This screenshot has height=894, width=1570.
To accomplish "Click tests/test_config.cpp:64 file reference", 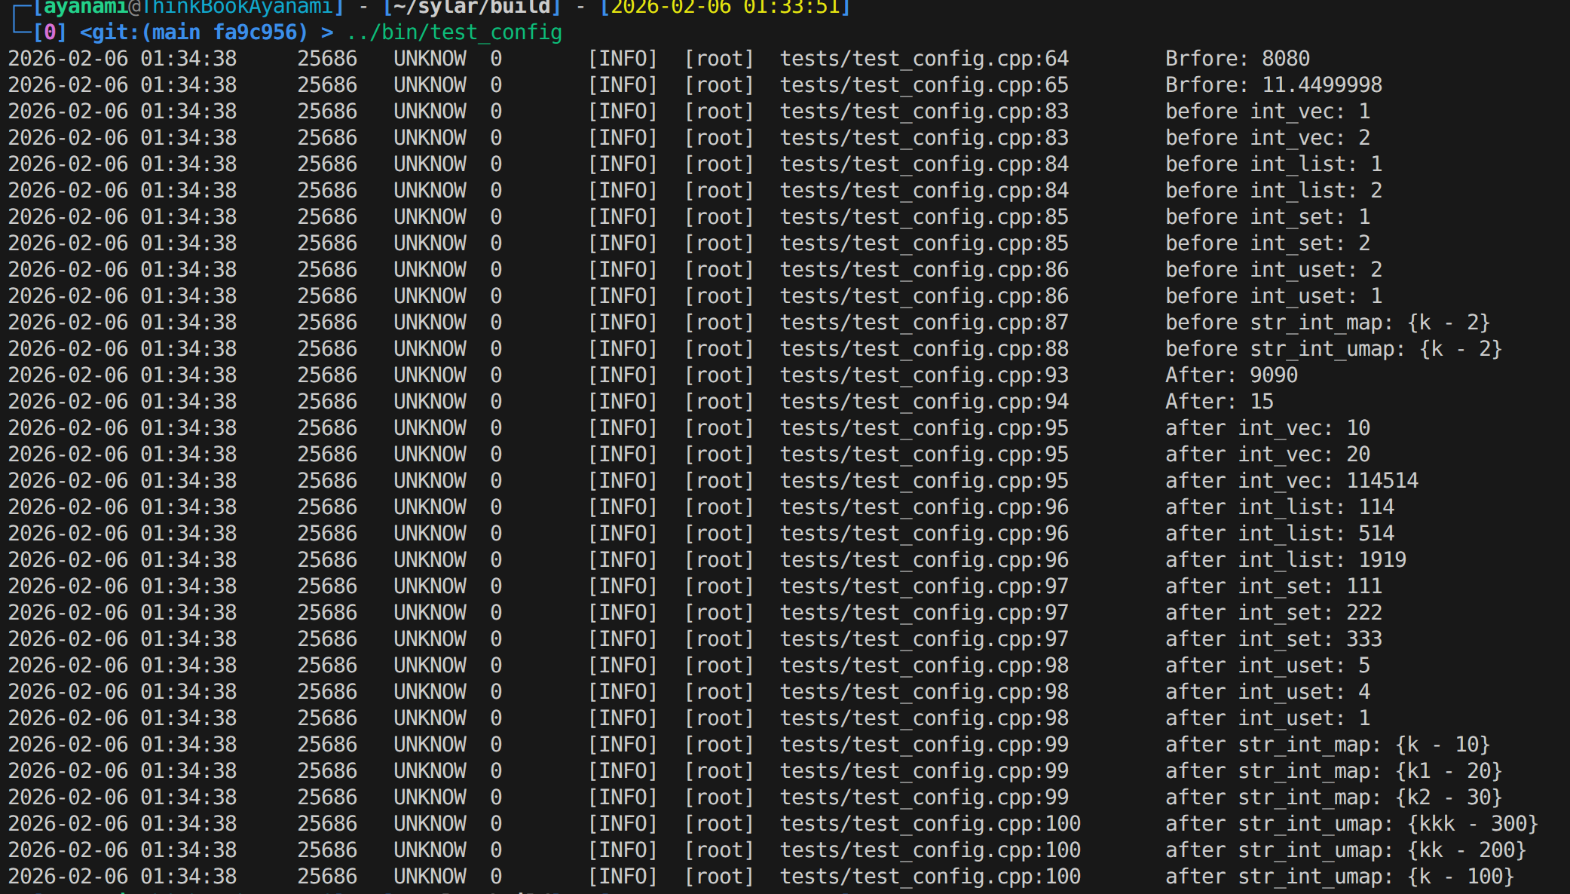I will point(924,59).
